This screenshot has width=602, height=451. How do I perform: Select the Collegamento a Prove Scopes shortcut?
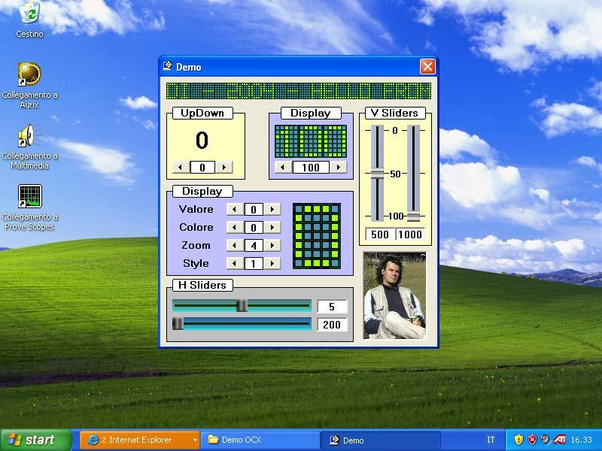[x=29, y=197]
